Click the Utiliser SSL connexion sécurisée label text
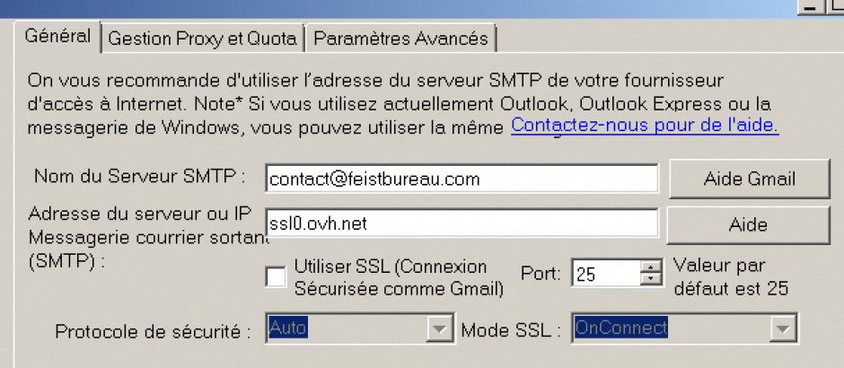 [398, 277]
